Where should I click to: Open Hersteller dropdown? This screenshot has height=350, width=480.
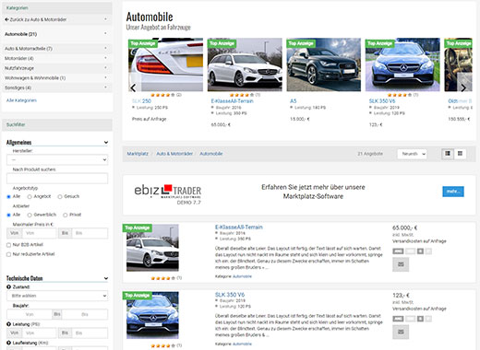57,159
